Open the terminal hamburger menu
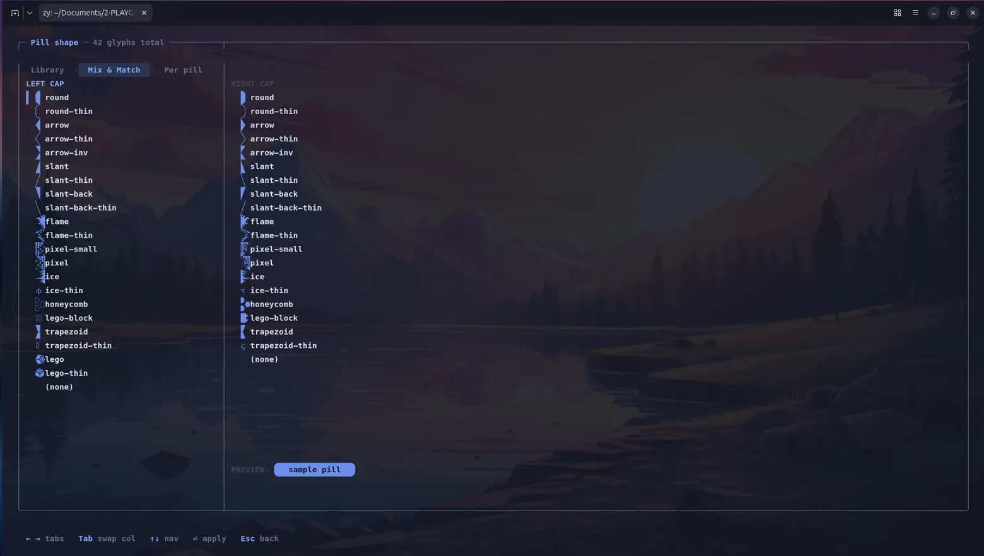Screen dimensions: 984x556 click(x=915, y=13)
